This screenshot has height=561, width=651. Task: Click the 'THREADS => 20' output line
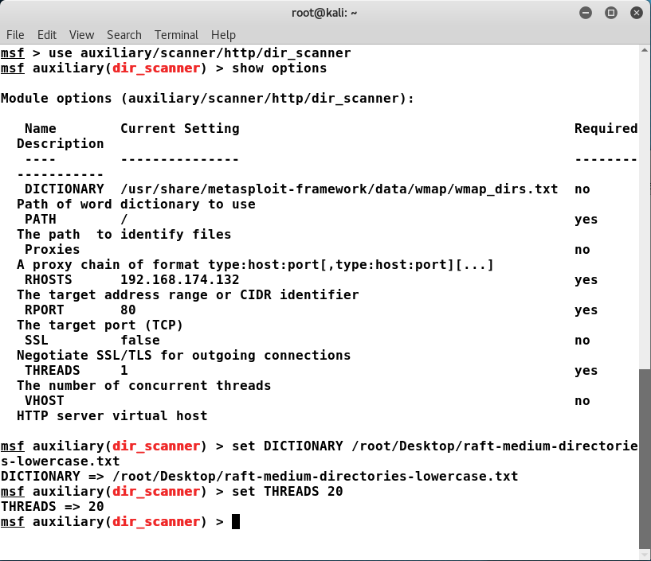53,506
